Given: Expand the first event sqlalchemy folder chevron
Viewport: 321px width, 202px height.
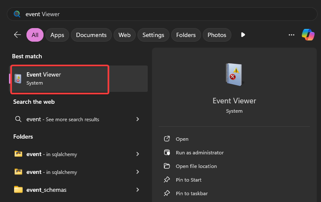Looking at the screenshot, I should point(137,154).
